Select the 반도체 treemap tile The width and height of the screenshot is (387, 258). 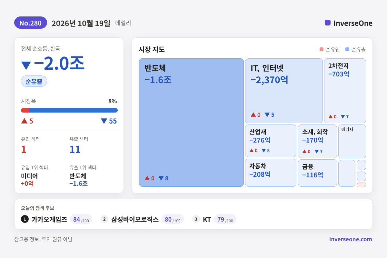(x=191, y=123)
